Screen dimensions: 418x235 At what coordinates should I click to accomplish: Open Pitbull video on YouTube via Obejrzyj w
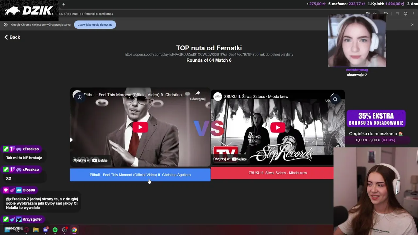point(90,160)
